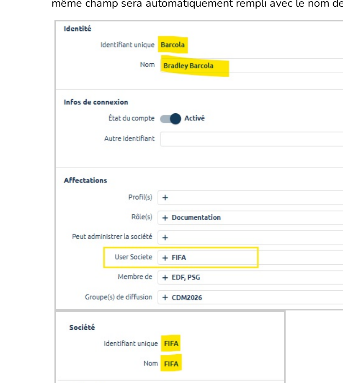This screenshot has height=383, width=343.
Task: Click the Activé label next to switch
Action: tap(194, 118)
